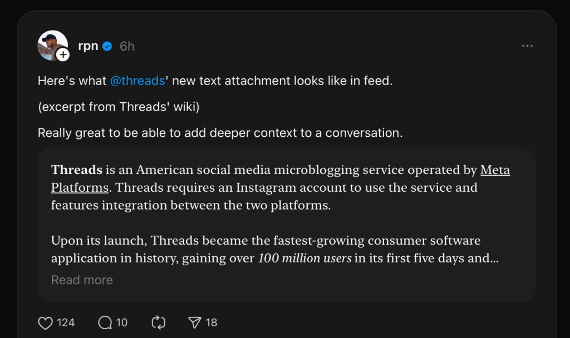This screenshot has height=338, width=570.
Task: Follow rpn using the plus badge
Action: pyautogui.click(x=63, y=54)
